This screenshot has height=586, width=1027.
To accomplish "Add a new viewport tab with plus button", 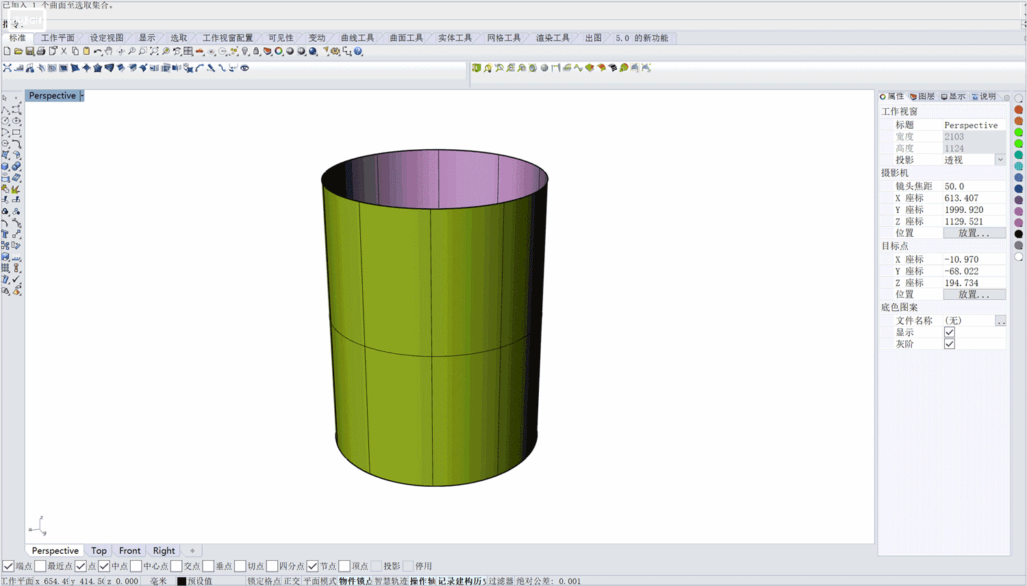I will click(x=192, y=550).
